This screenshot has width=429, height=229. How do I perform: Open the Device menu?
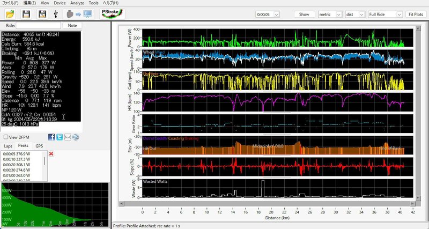[60, 3]
